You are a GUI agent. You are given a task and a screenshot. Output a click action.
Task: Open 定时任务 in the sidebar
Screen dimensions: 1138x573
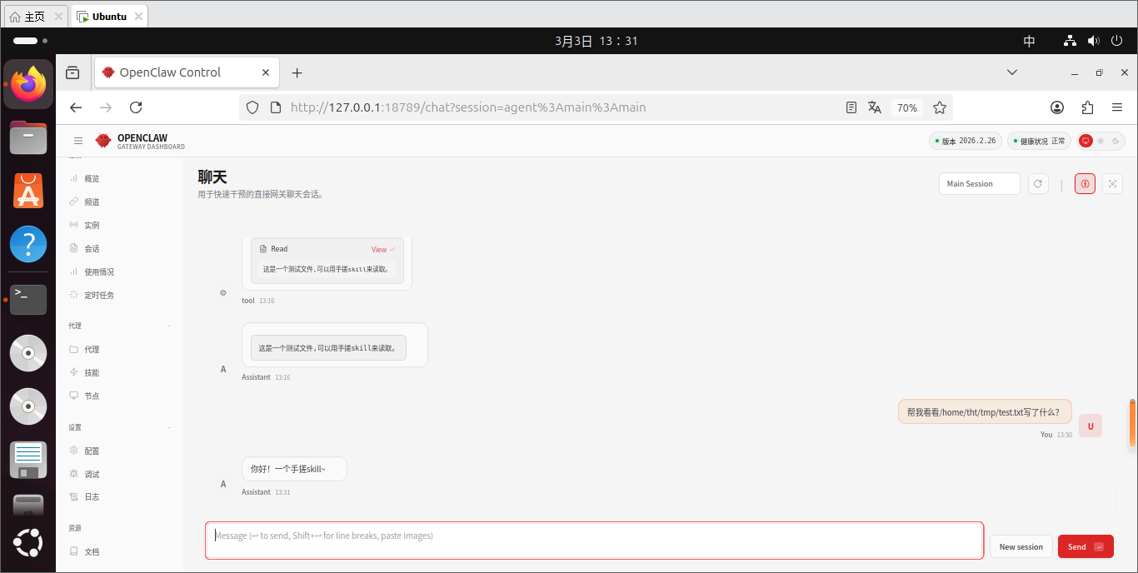98,295
